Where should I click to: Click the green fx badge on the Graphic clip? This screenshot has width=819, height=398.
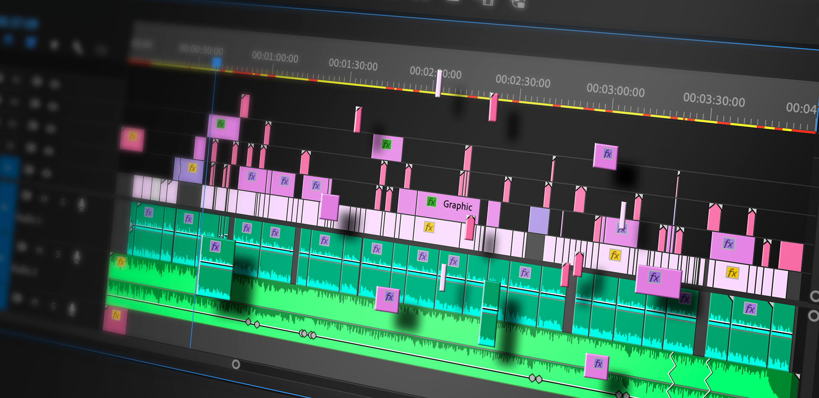point(431,202)
